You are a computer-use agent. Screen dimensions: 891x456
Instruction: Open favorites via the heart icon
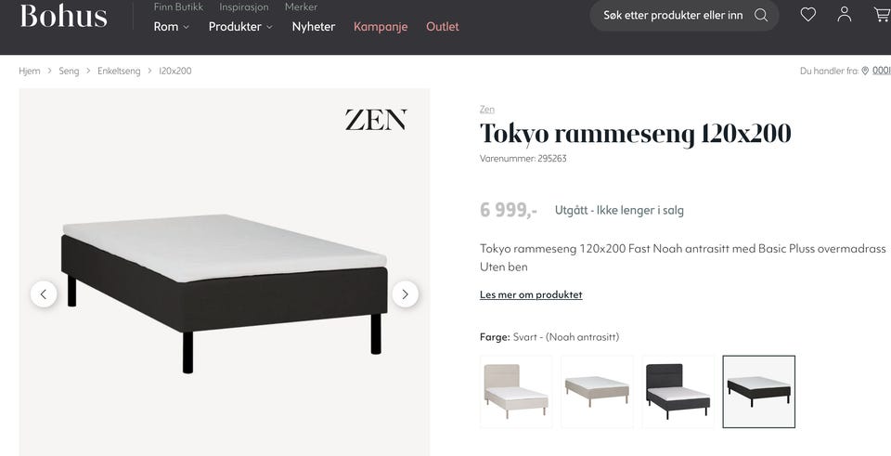[808, 15]
